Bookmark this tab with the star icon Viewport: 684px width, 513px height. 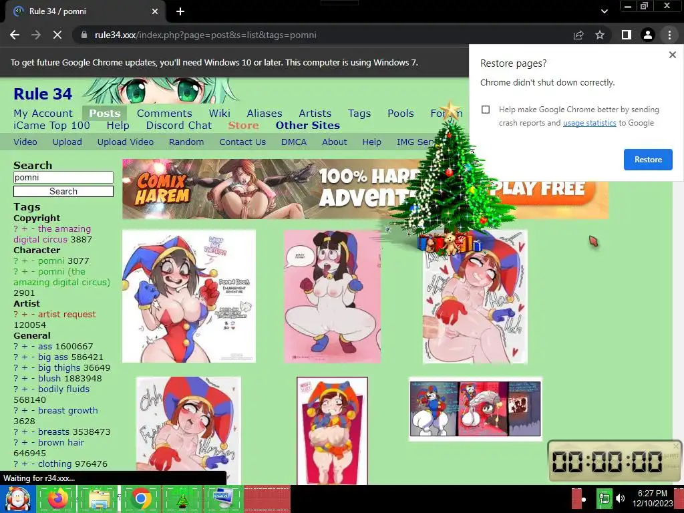tap(600, 35)
